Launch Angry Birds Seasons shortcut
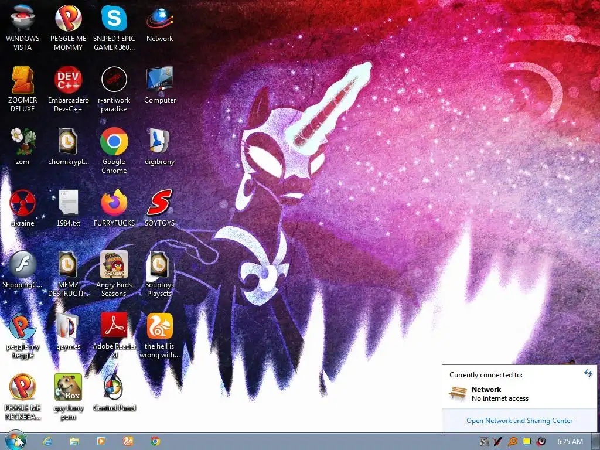600x450 pixels. click(114, 274)
